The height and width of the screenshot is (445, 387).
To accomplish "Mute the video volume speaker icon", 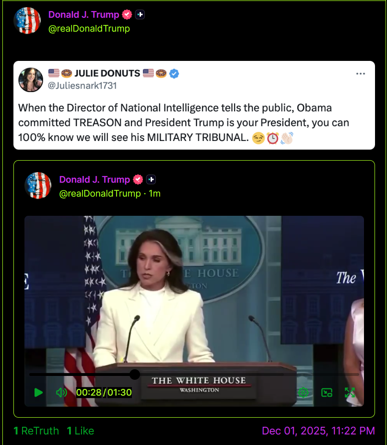I will tap(61, 393).
